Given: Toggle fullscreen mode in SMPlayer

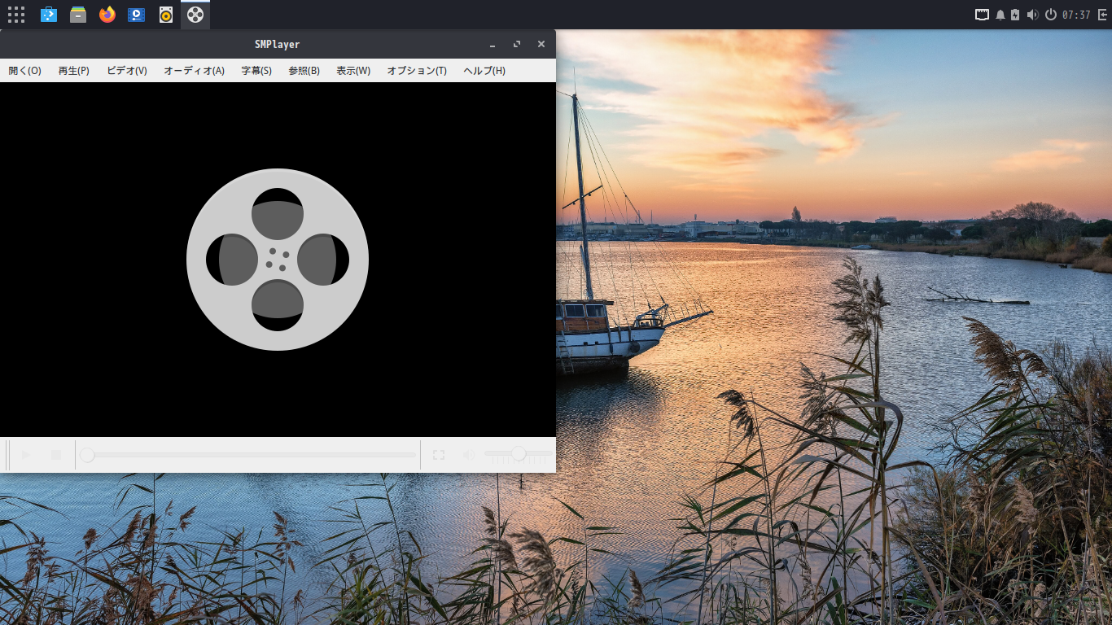Looking at the screenshot, I should (439, 455).
